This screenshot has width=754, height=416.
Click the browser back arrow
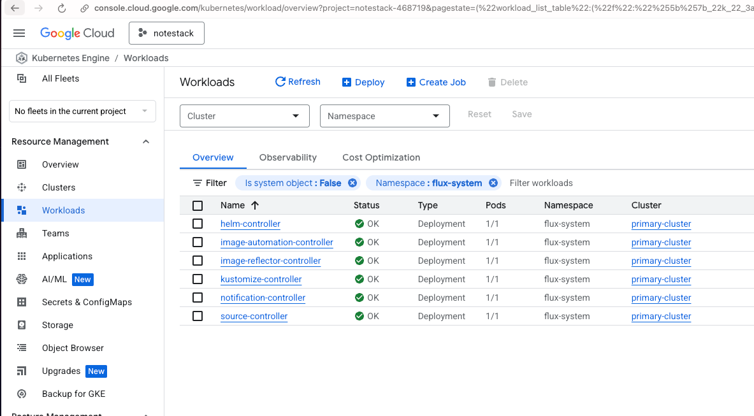(x=15, y=8)
